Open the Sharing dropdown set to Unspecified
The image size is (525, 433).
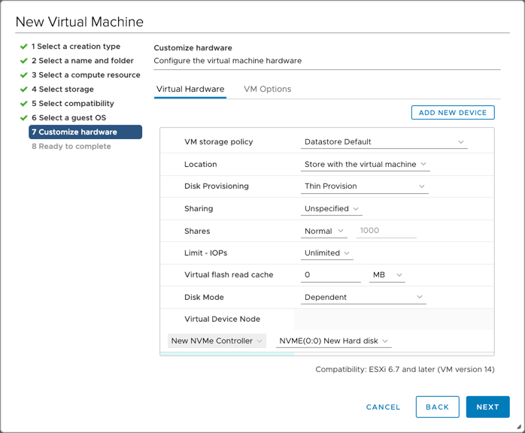(331, 209)
